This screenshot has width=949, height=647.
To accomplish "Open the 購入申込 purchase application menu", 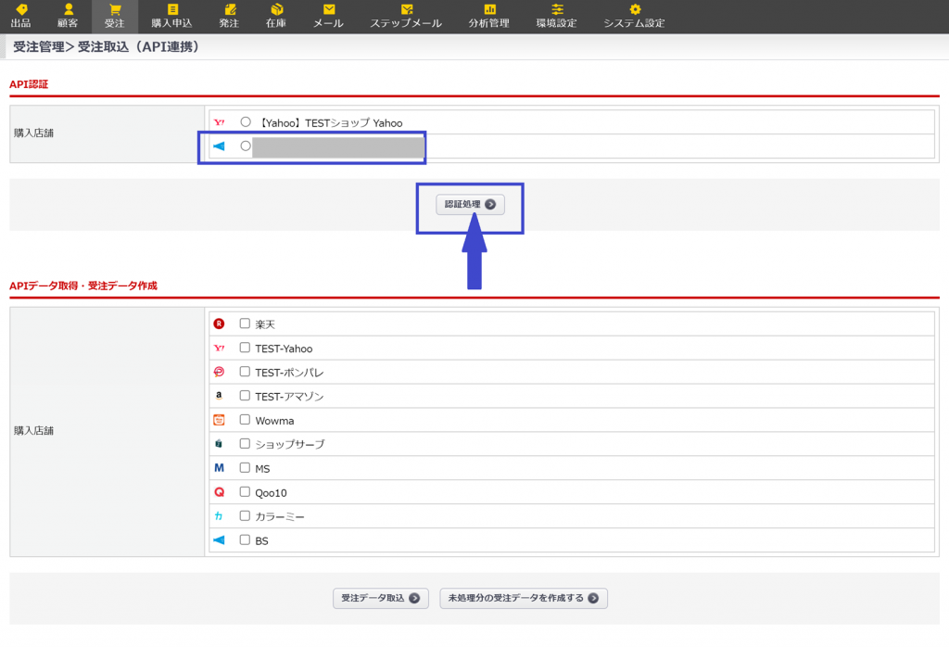I will [171, 16].
